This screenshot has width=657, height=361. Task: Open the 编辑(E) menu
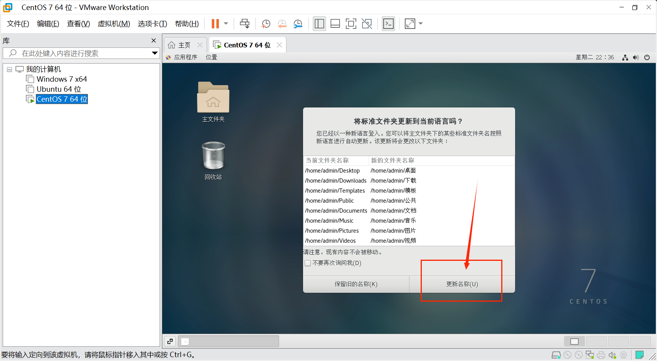(x=48, y=24)
